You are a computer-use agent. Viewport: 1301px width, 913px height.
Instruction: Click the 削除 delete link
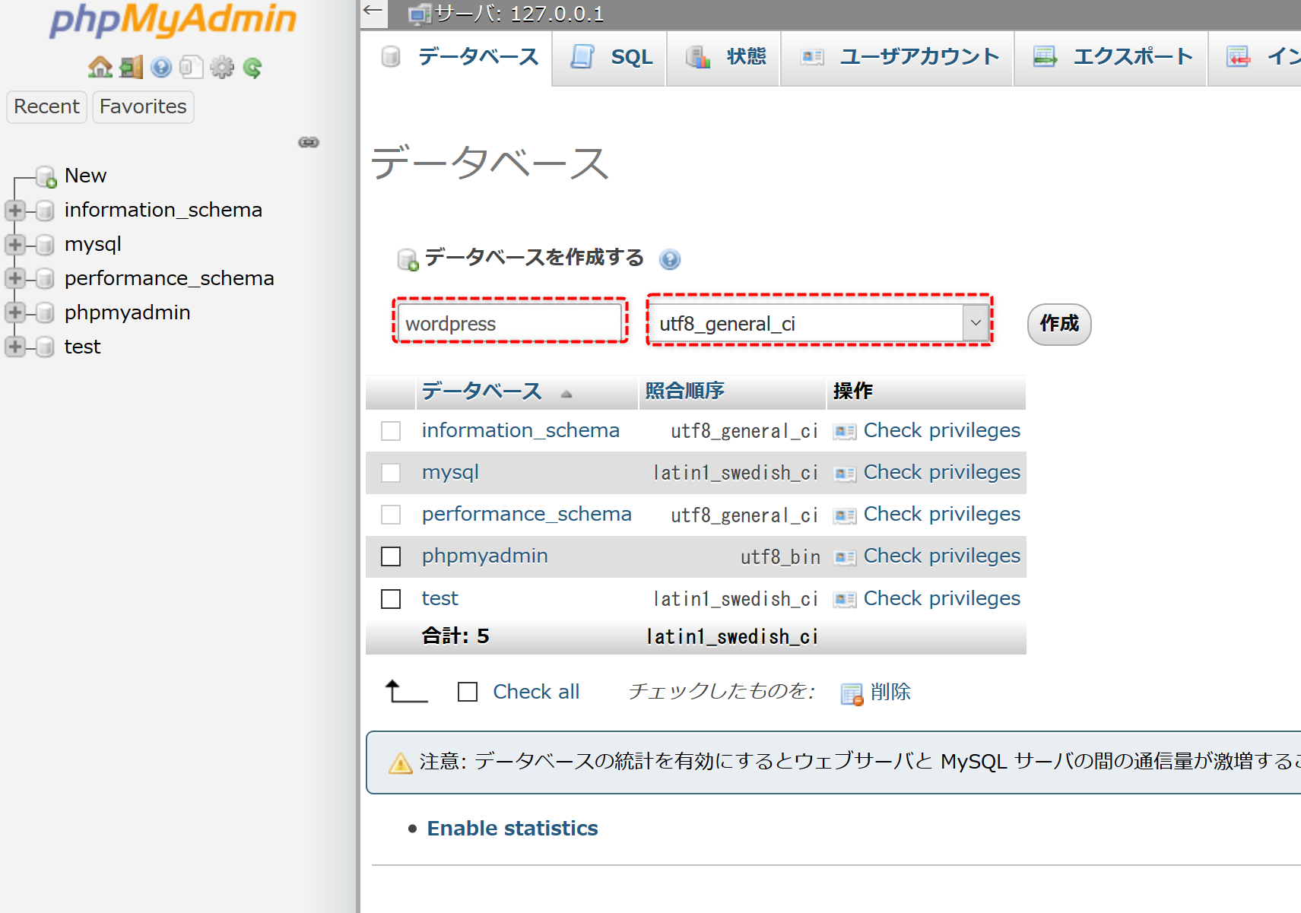890,692
